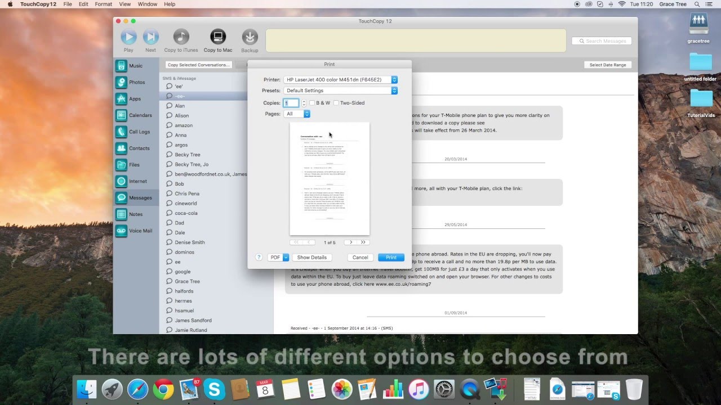Launch Google Chrome from the Dock

163,389
